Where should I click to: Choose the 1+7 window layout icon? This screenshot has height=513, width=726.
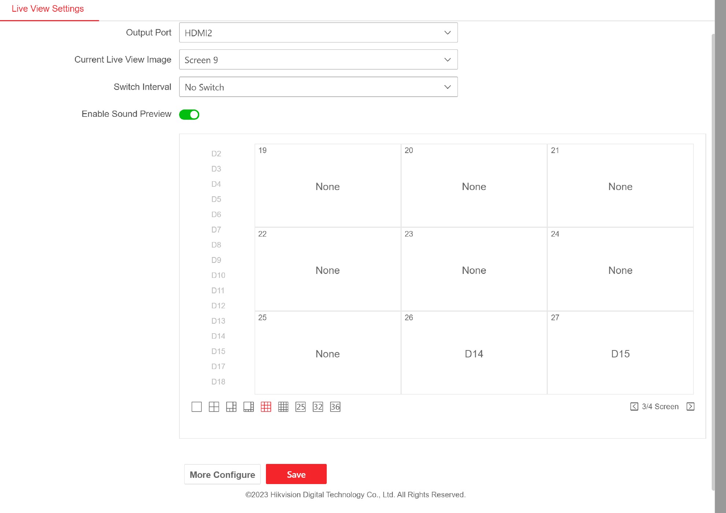click(x=249, y=407)
